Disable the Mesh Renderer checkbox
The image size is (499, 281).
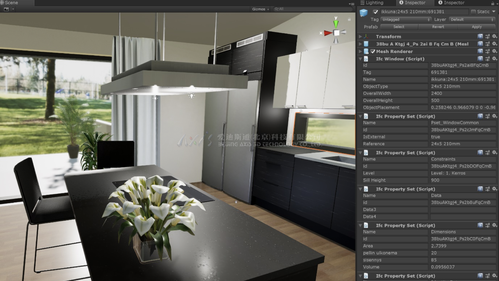point(373,51)
